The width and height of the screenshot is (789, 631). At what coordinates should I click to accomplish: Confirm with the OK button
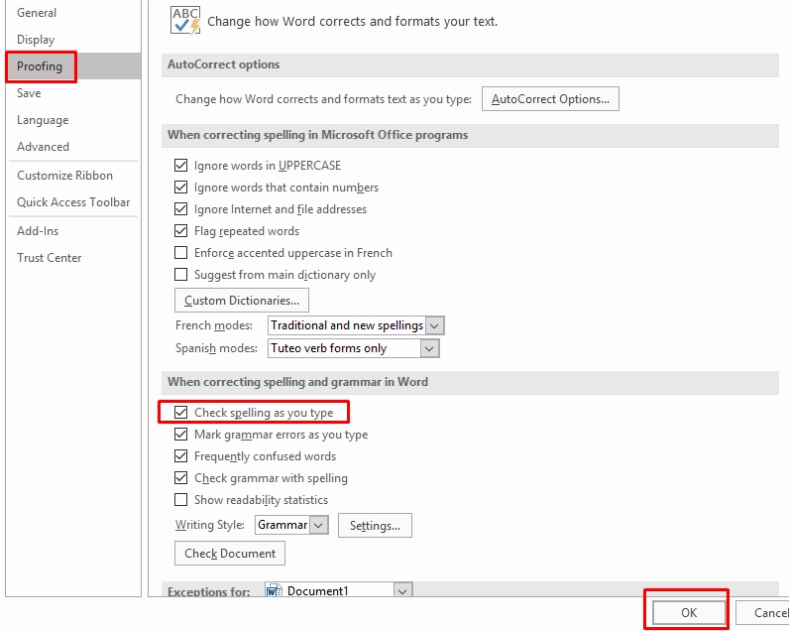pos(688,612)
